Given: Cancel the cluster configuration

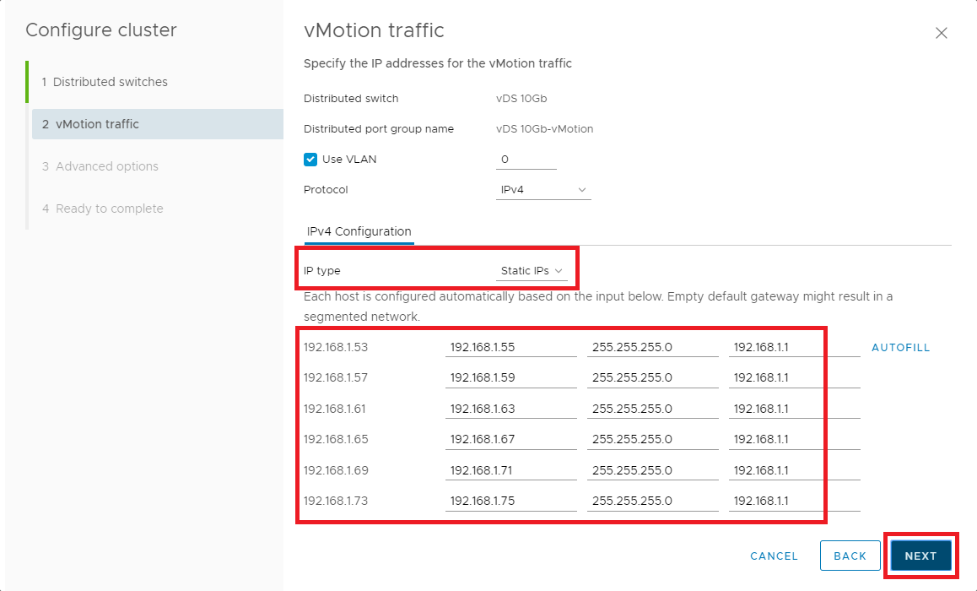Looking at the screenshot, I should click(774, 556).
